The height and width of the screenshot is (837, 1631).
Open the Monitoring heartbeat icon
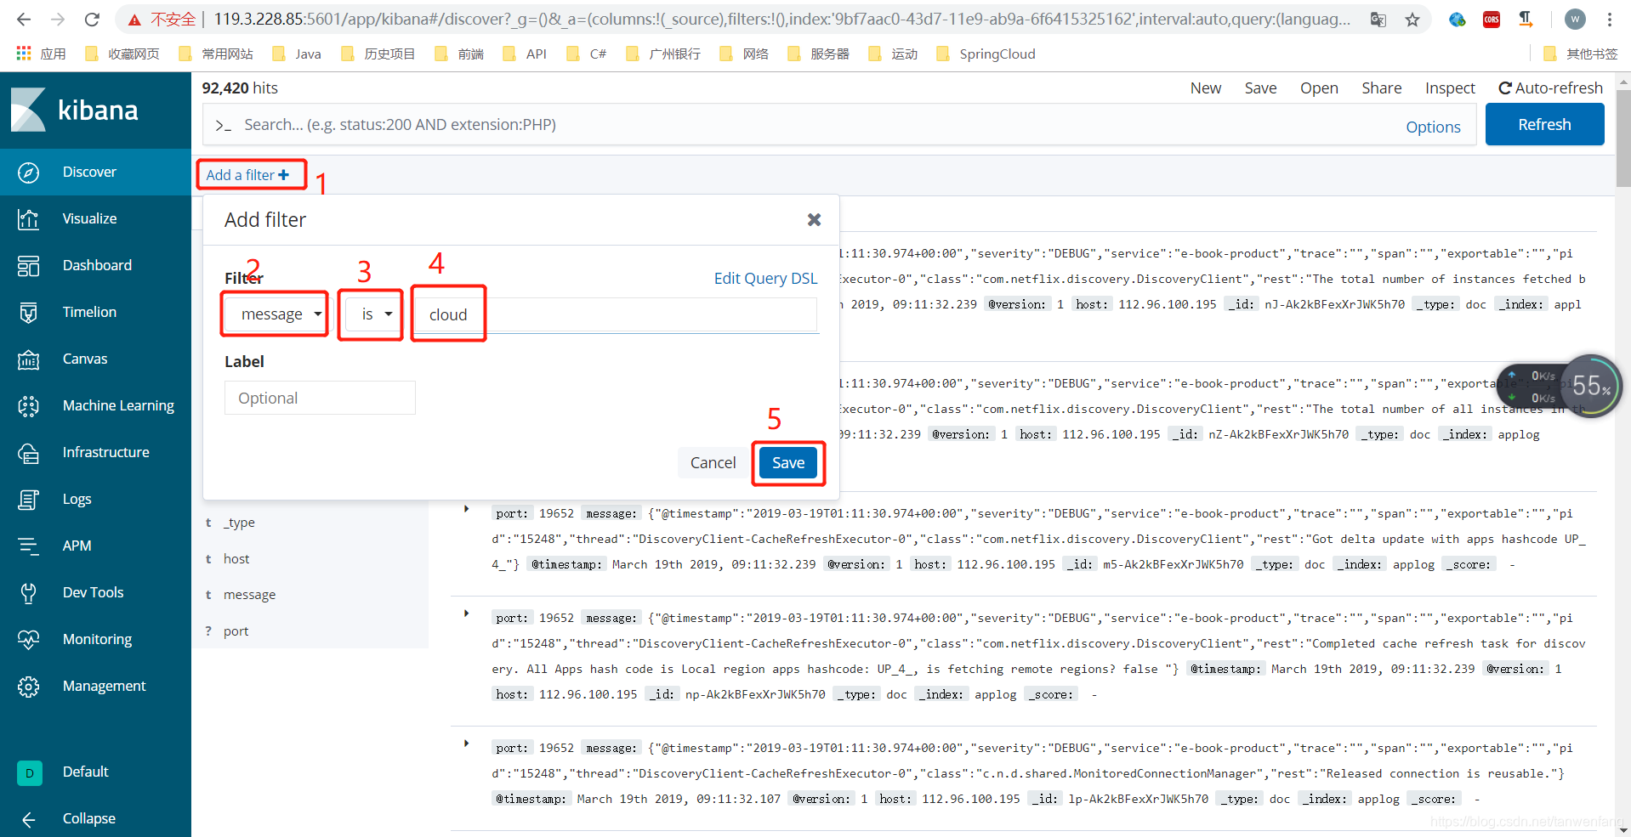click(x=28, y=640)
